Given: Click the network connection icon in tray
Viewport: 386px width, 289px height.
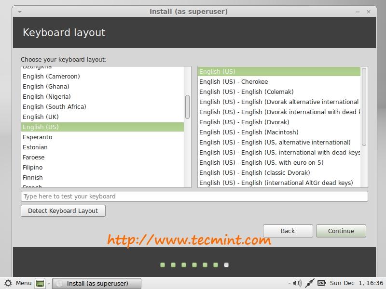Looking at the screenshot, I should (309, 283).
